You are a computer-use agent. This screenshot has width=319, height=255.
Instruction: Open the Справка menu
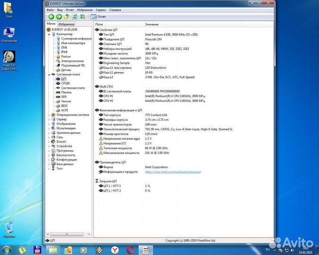coord(115,10)
